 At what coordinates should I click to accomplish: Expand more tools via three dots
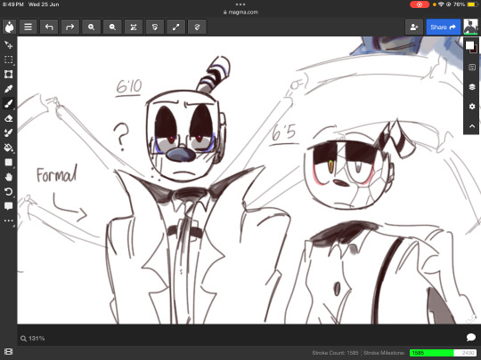(x=8, y=220)
